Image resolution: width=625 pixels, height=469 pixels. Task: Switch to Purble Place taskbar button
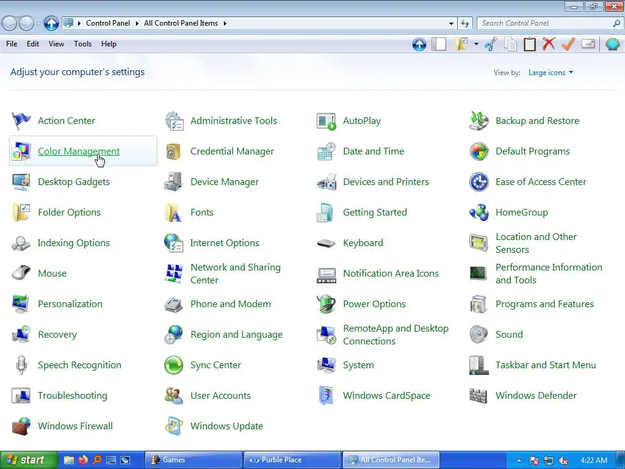pyautogui.click(x=292, y=460)
